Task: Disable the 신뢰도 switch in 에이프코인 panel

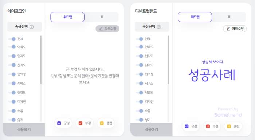Action: coord(12,65)
